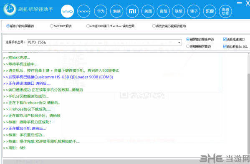
Task: Select the 乐视 brand icon
Action: coord(210,11)
